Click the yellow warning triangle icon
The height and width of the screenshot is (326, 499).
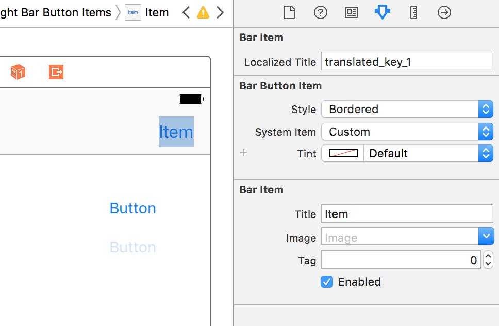coord(203,13)
